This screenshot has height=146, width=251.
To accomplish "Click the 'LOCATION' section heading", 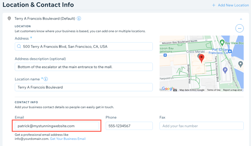I will pos(23,26).
